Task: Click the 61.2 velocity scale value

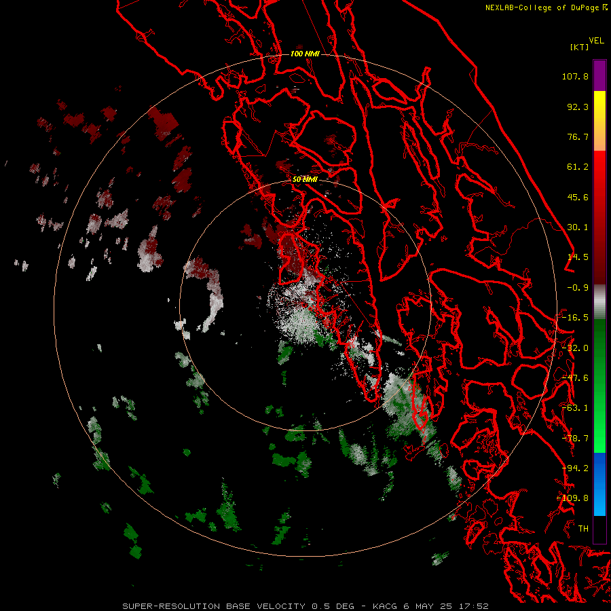Action: pyautogui.click(x=578, y=167)
